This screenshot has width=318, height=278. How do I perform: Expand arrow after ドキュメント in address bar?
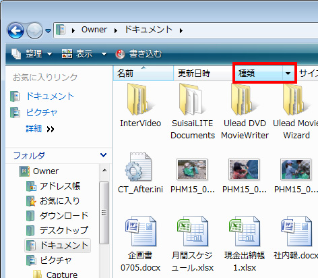pyautogui.click(x=181, y=30)
